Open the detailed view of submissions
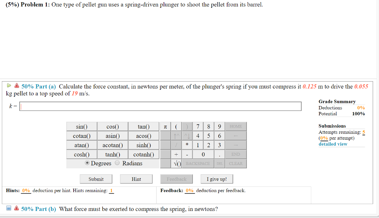 click(333, 144)
